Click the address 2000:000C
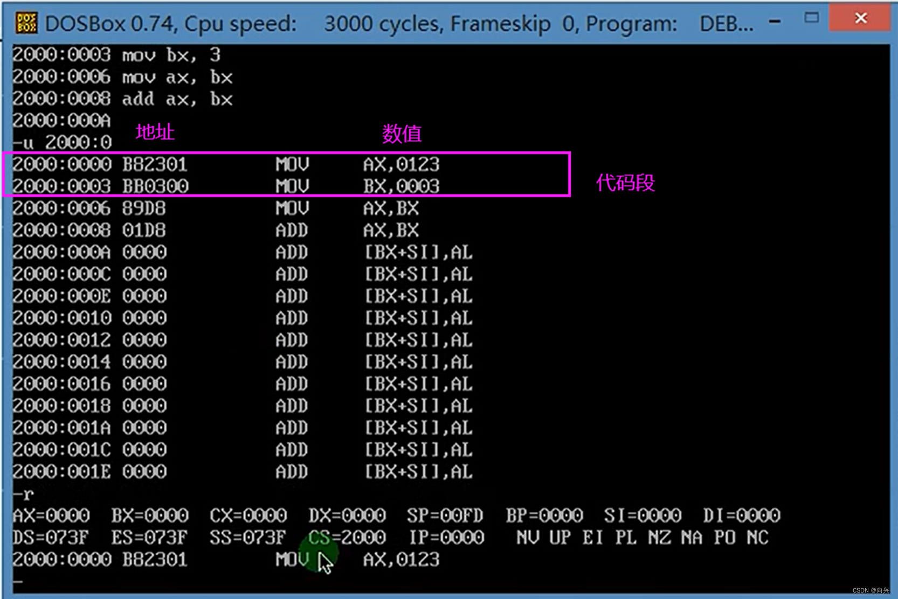Image resolution: width=898 pixels, height=599 pixels. [x=61, y=275]
